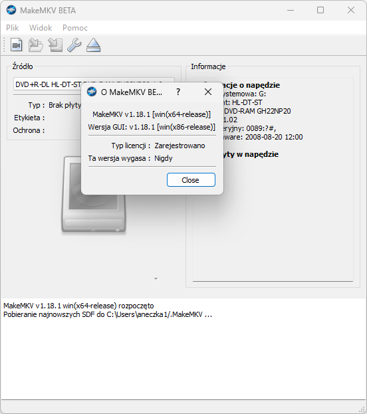Close the MakeMKV BETA main window
The image size is (367, 414).
click(x=351, y=10)
